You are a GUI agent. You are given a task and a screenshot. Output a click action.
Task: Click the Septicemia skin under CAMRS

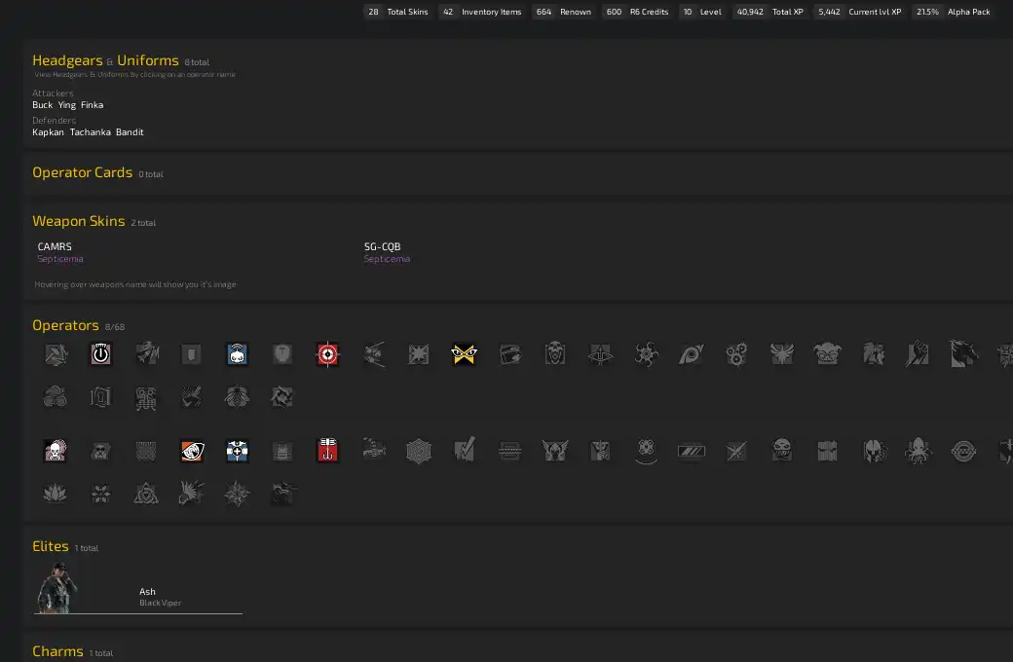[60, 259]
